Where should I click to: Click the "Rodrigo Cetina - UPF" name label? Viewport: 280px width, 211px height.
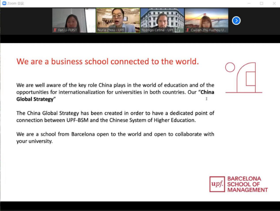click(x=157, y=30)
